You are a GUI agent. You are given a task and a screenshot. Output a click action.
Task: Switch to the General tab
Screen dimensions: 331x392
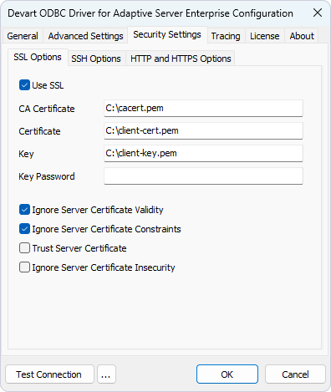click(x=23, y=36)
